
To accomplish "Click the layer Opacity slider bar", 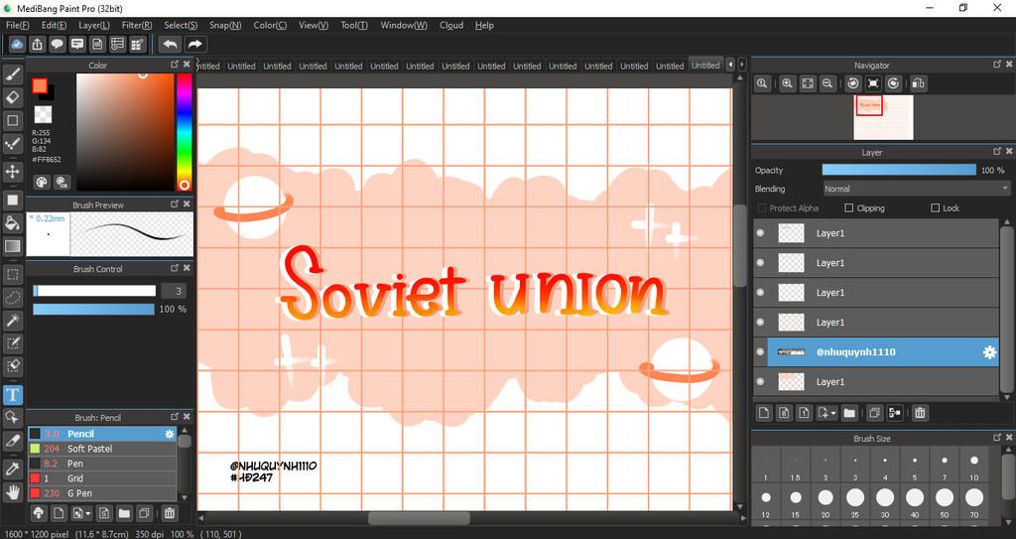I will (899, 170).
